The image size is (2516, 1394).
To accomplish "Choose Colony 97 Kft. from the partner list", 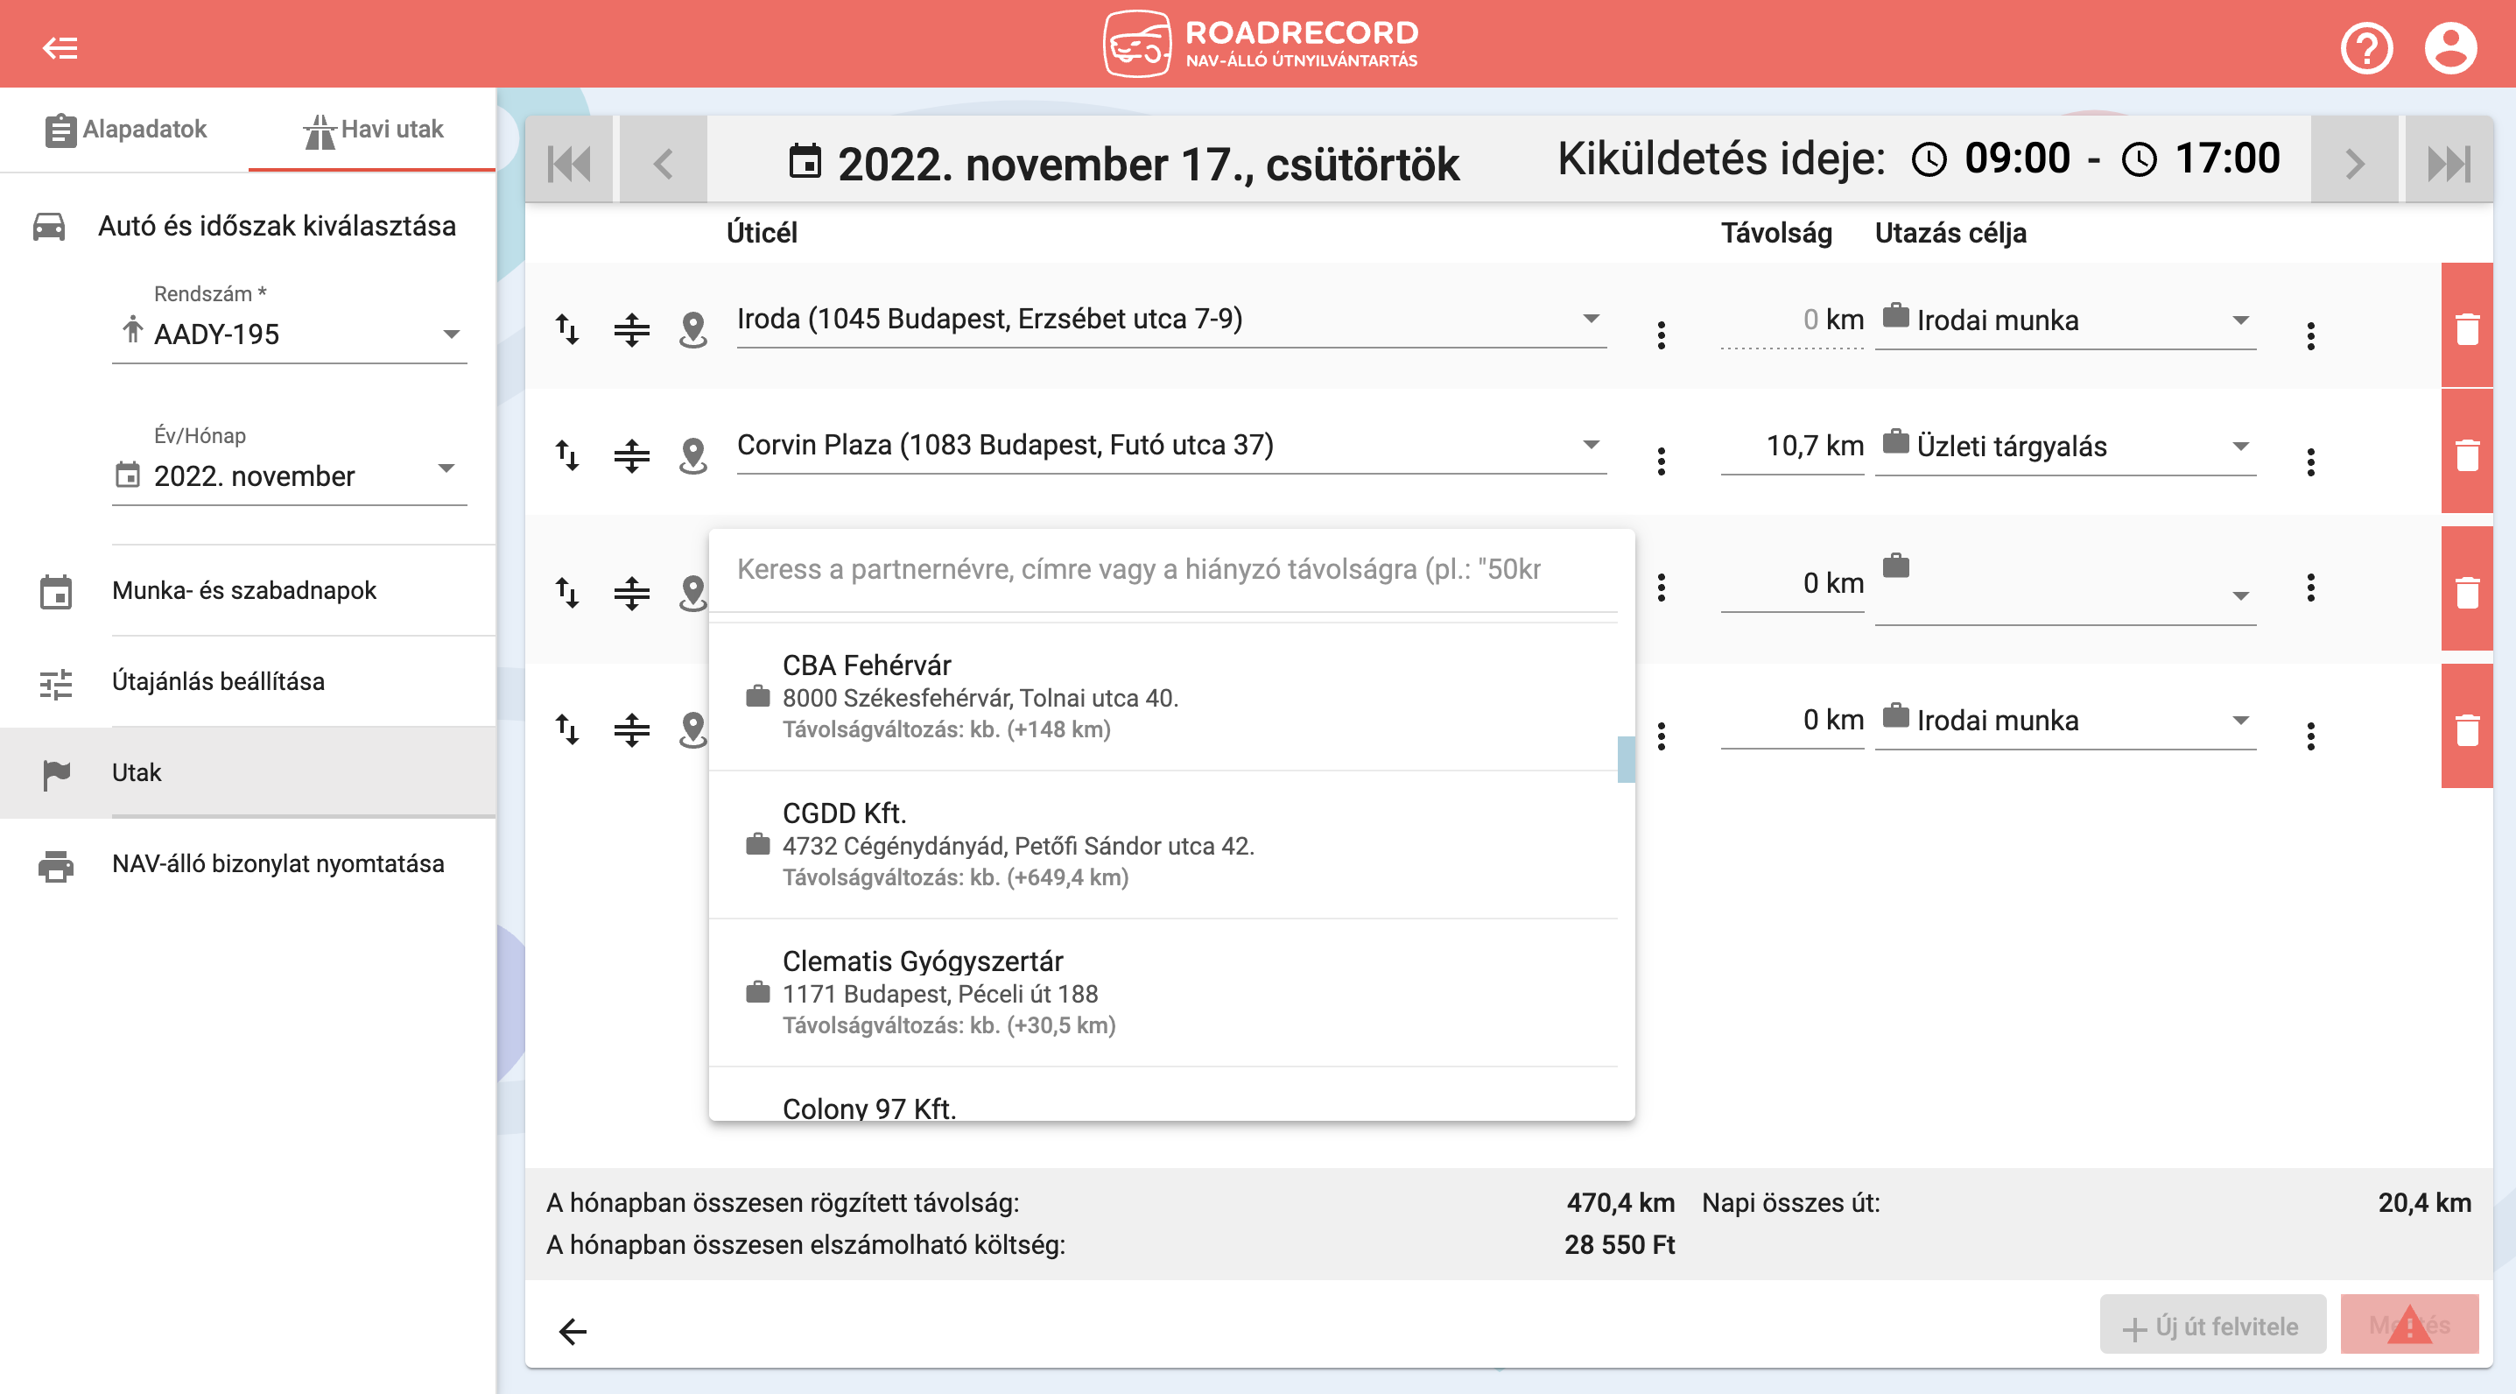I will (1163, 1096).
